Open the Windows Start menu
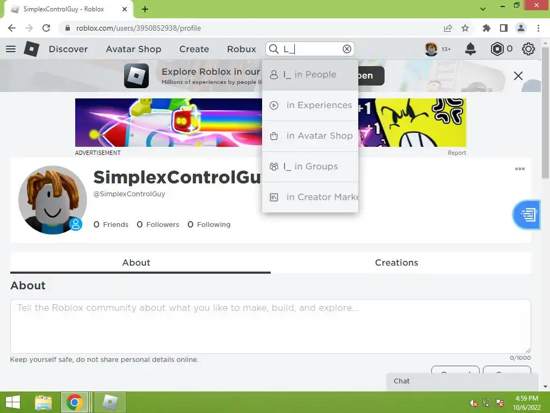Image resolution: width=550 pixels, height=413 pixels. pos(13,402)
